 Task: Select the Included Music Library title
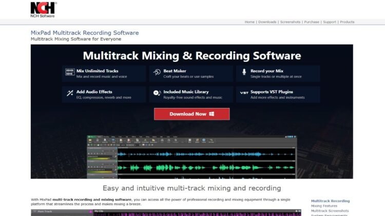186,92
